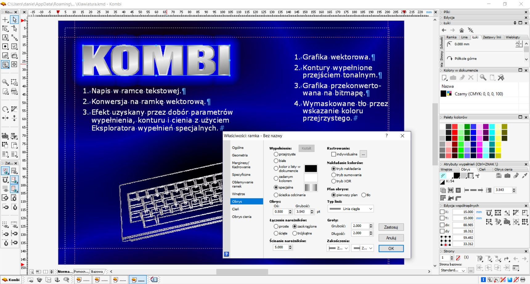Choose the text frame tool with letter A
This screenshot has height=284, width=530.
pos(5,38)
